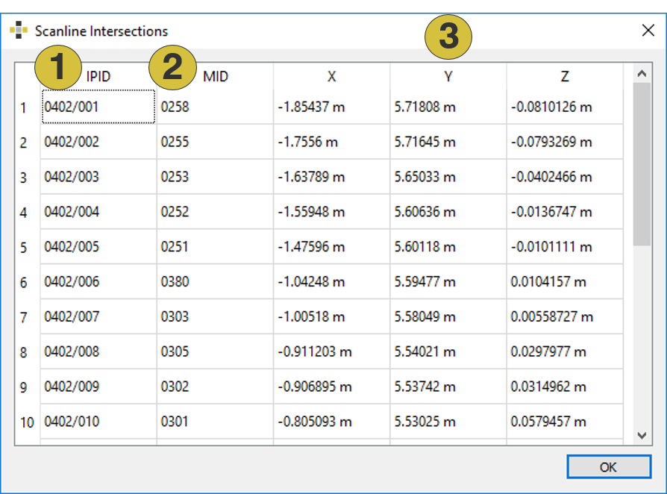Select cell 0402/010
The image size is (667, 494).
click(x=98, y=422)
